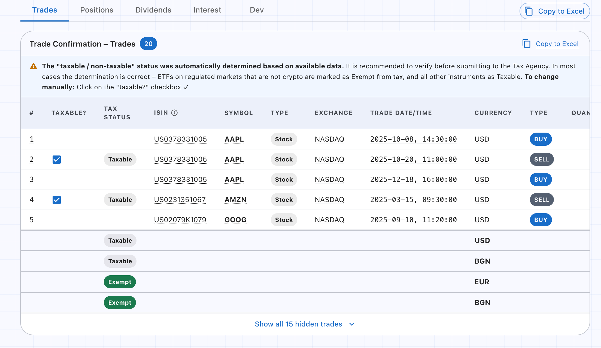
Task: Click AAPL symbol in row 1
Action: click(234, 139)
